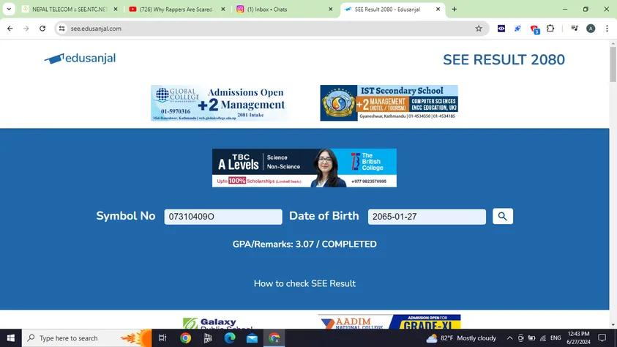The width and height of the screenshot is (617, 347).
Task: Click the search magnifier button beside Date of Birth
Action: pos(502,216)
